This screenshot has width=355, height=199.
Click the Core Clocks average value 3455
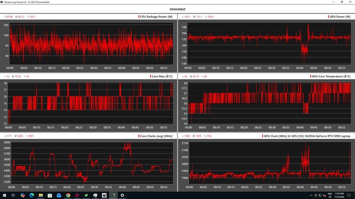pos(20,136)
